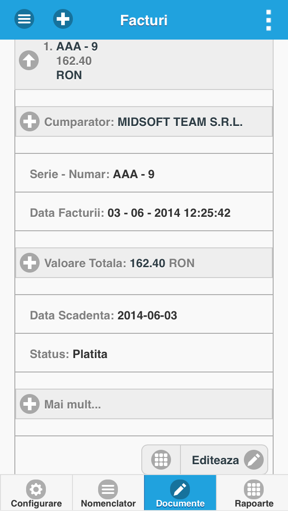Open the Rapoarte tab
Viewport: 288px width, 511px height.
point(252,493)
